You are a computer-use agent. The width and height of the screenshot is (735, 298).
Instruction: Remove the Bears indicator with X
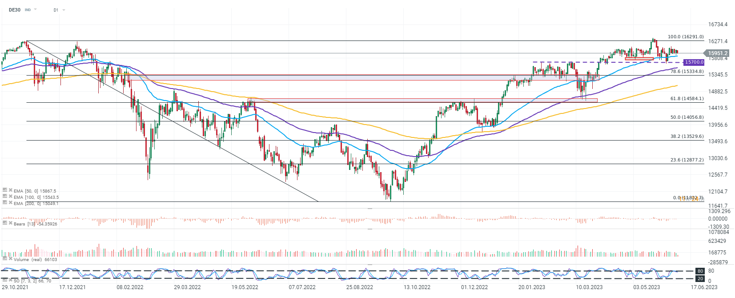pos(10,223)
